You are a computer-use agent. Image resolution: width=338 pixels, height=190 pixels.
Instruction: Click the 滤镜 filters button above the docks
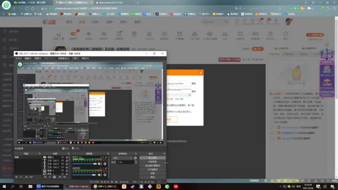point(76,149)
